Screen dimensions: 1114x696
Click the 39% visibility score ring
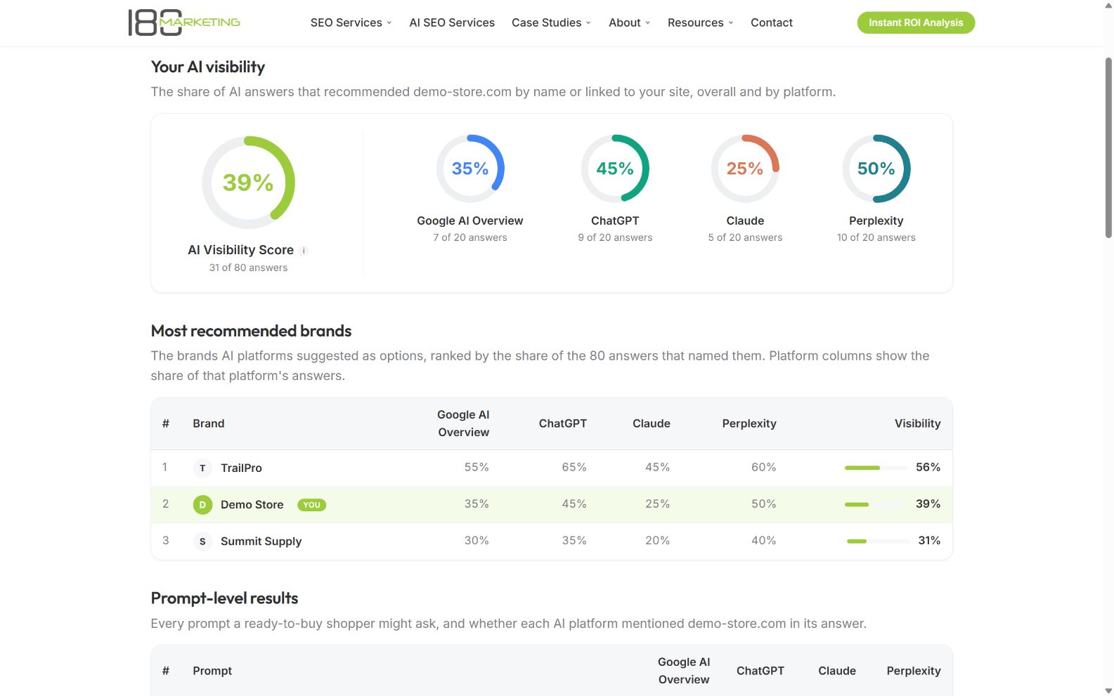point(248,183)
